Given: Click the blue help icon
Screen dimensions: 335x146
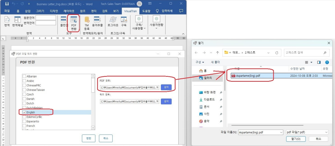Looking at the screenshot, I should point(327,62).
